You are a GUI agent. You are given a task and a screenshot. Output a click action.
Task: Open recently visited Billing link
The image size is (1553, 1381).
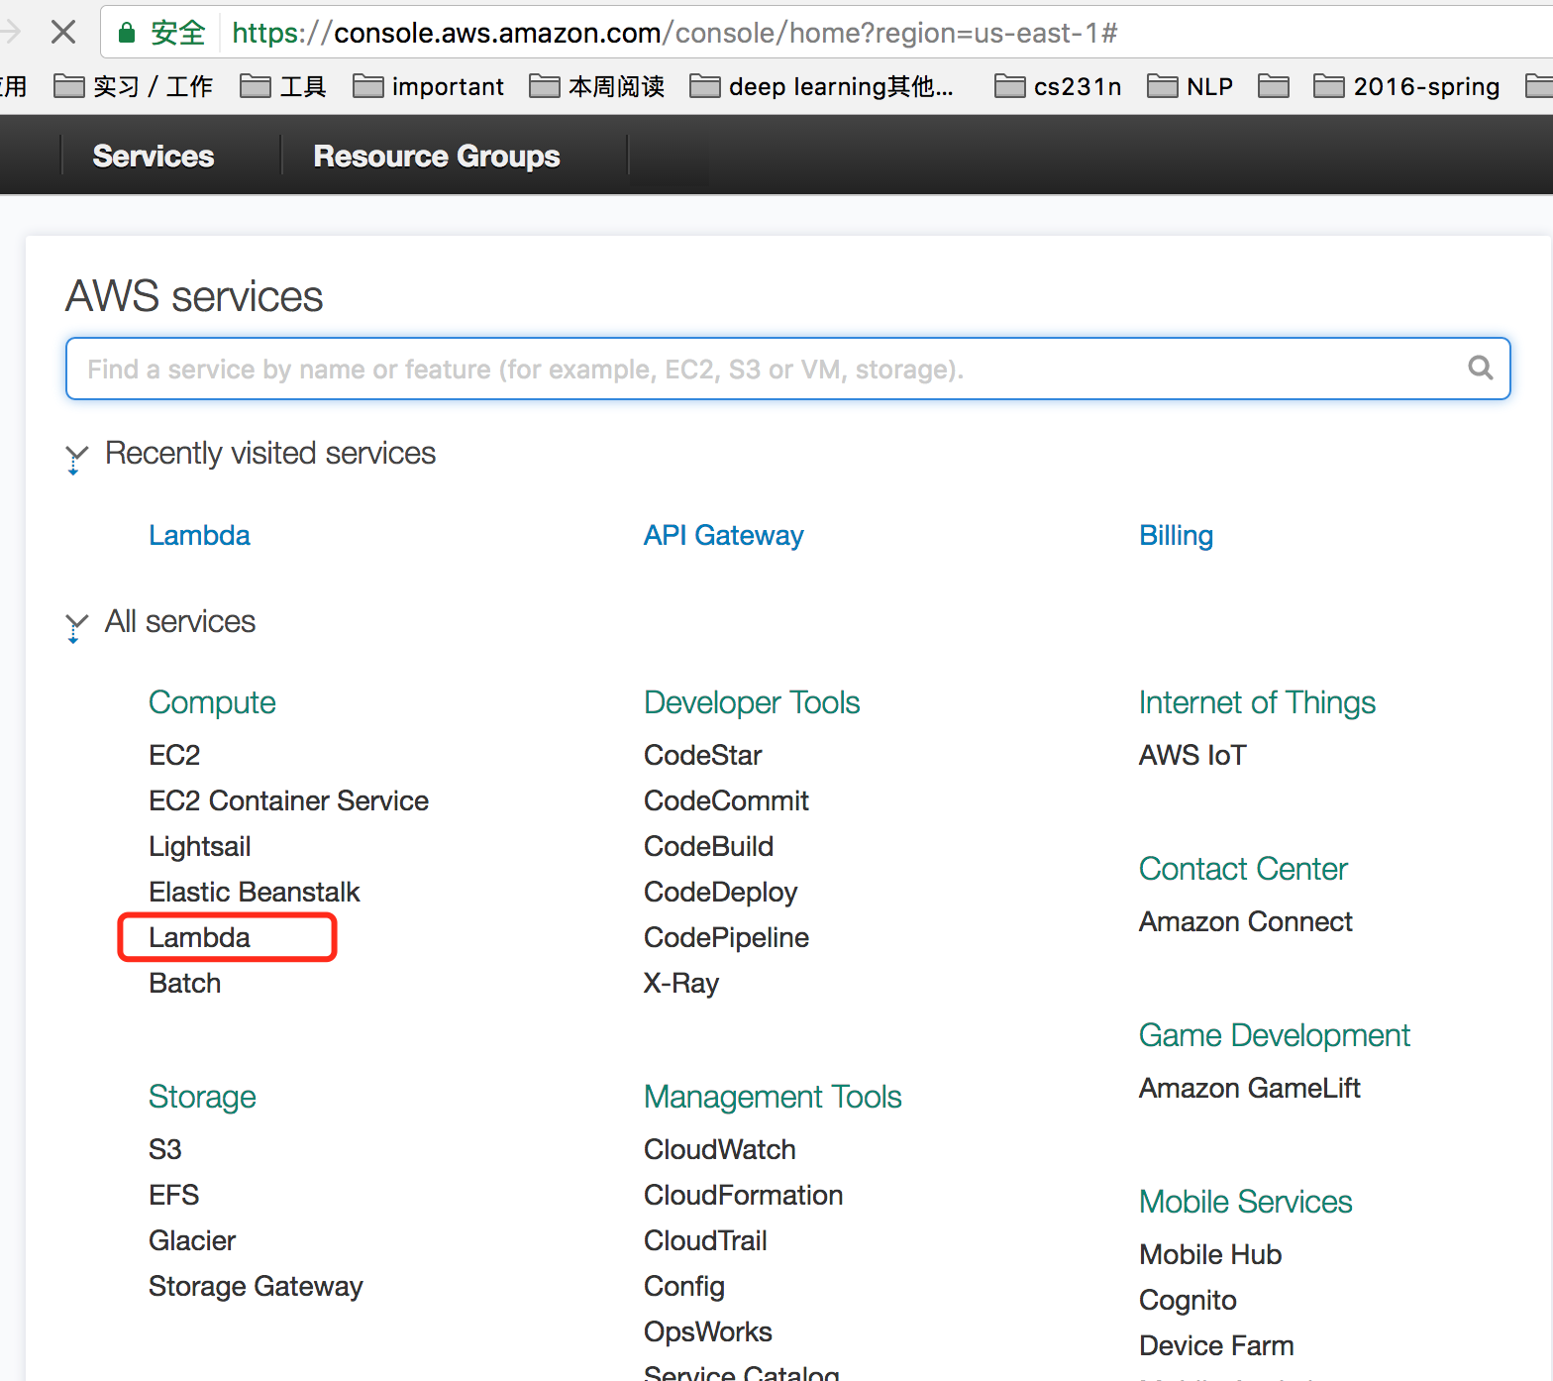[1176, 535]
